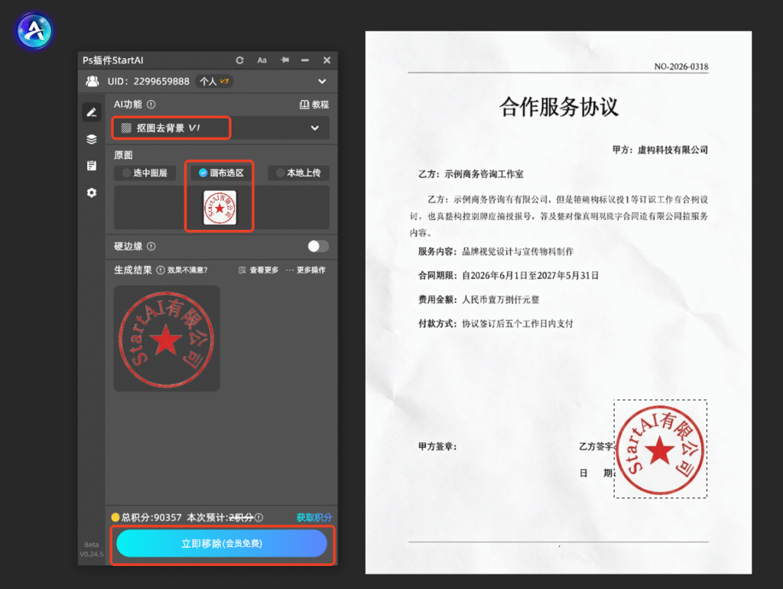783x589 pixels.
Task: Open the 更多操作 menu
Action: [x=306, y=270]
